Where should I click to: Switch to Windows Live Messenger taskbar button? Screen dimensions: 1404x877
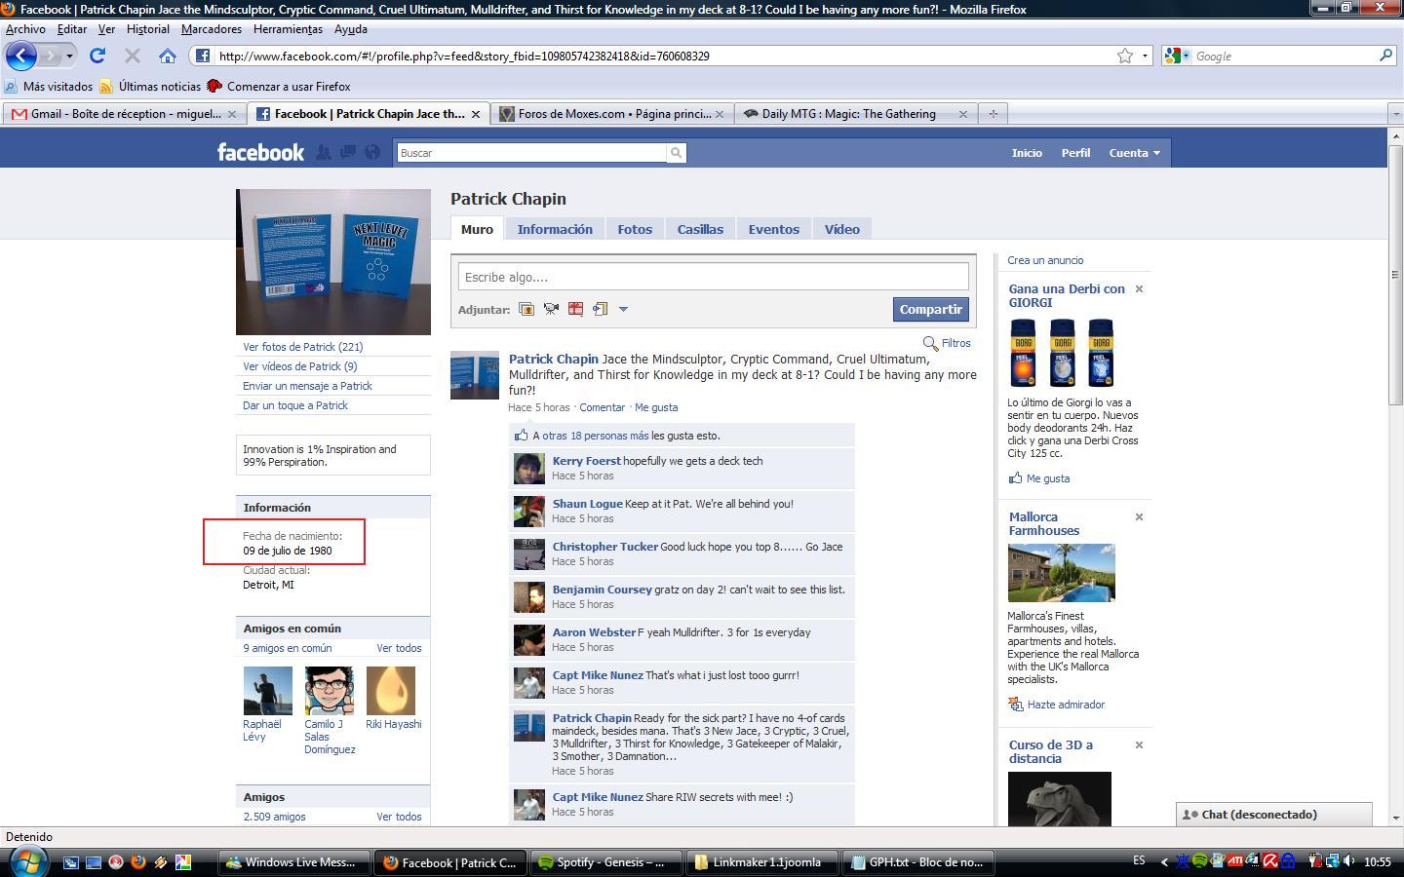292,862
